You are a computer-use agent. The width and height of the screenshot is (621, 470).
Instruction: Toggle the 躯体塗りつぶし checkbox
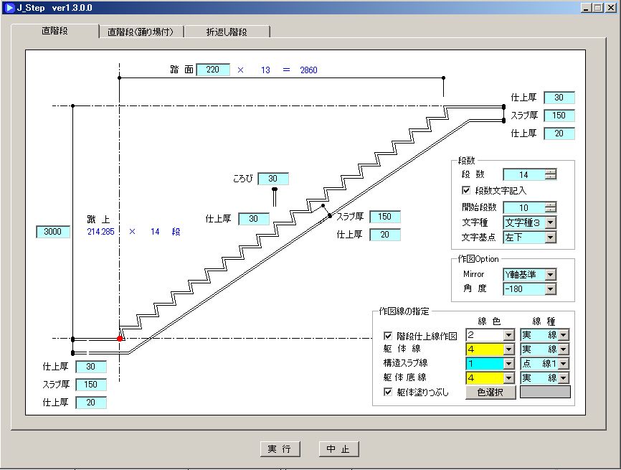tap(388, 392)
